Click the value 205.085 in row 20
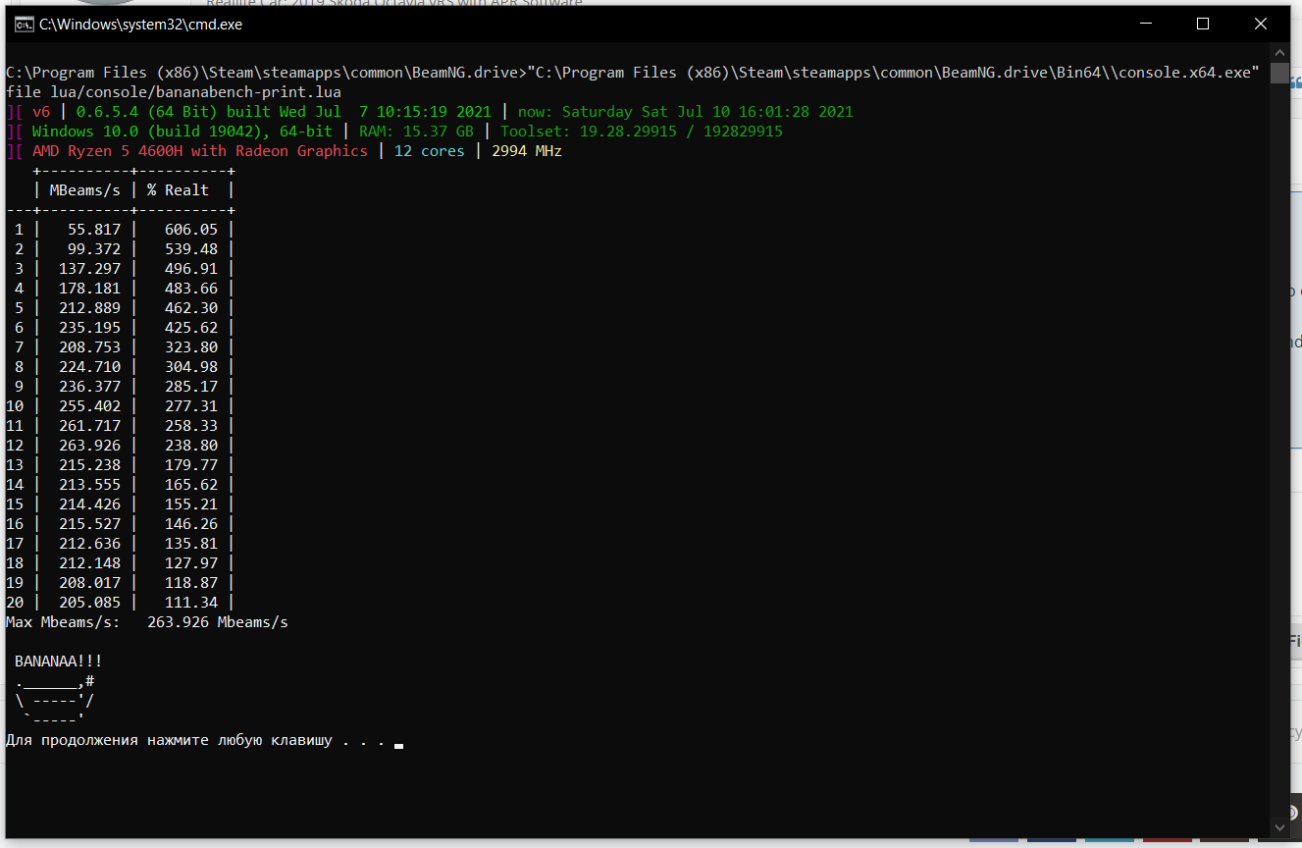 90,603
